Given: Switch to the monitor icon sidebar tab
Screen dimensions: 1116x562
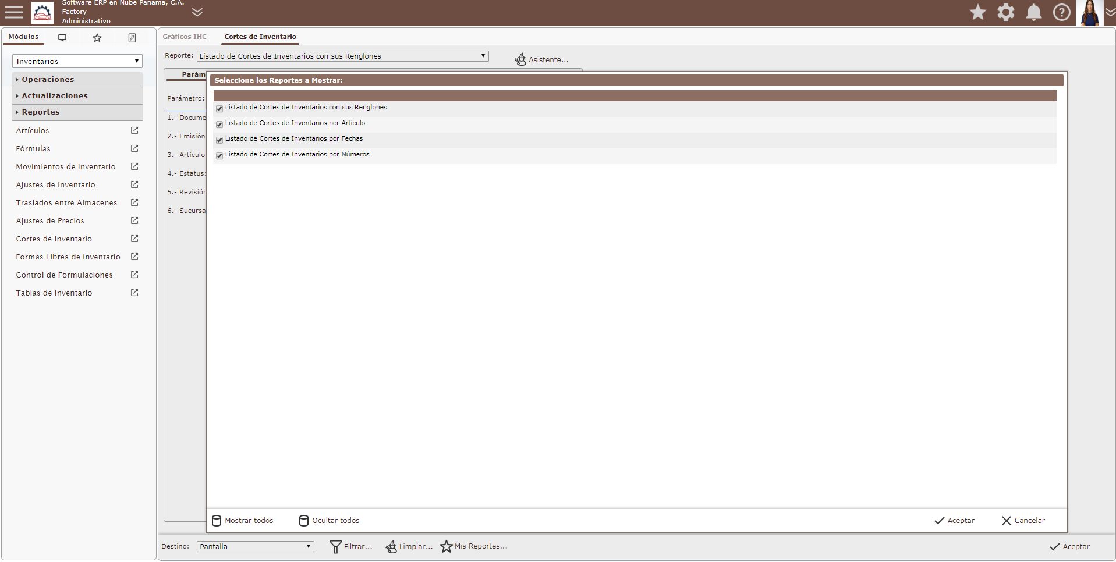Looking at the screenshot, I should 62,37.
